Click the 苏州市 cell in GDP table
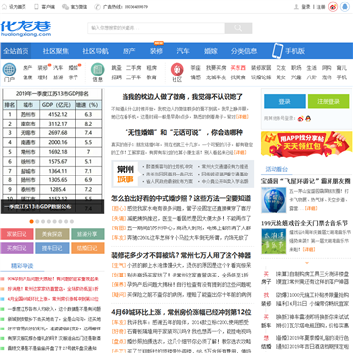This screenshot has width=353, height=353. (29, 114)
